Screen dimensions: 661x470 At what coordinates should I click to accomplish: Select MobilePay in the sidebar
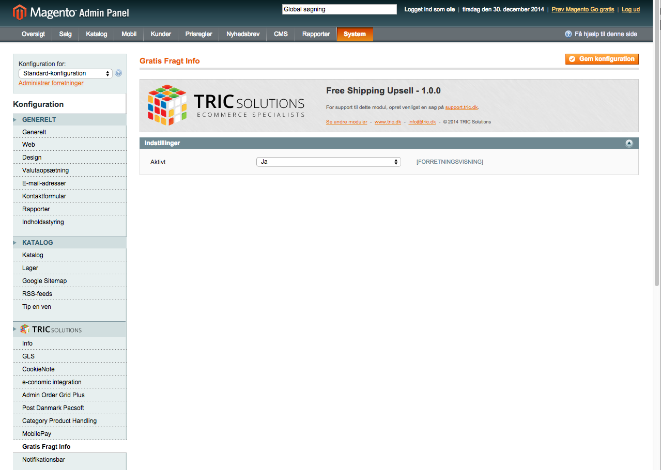coord(37,434)
